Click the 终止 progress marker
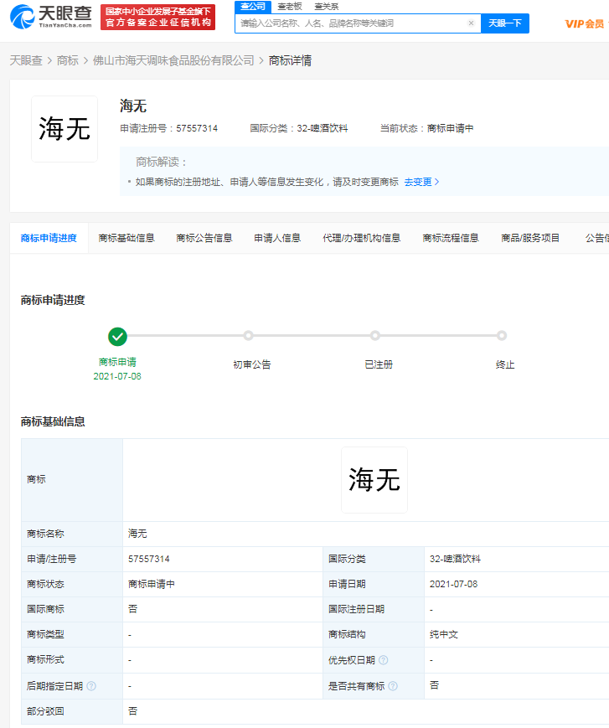609x728 pixels. pos(501,335)
